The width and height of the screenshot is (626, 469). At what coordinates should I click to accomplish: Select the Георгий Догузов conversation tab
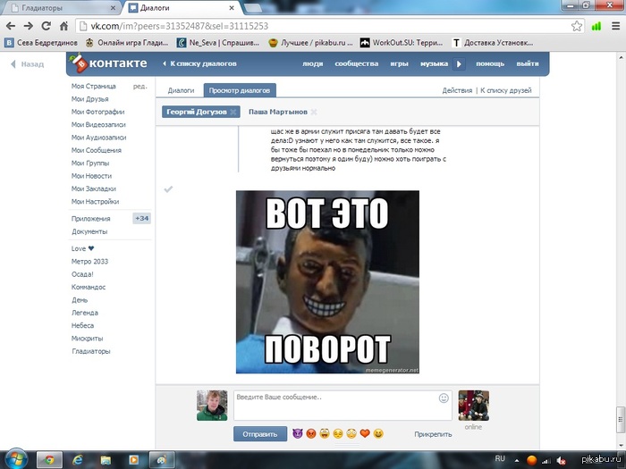(x=197, y=112)
